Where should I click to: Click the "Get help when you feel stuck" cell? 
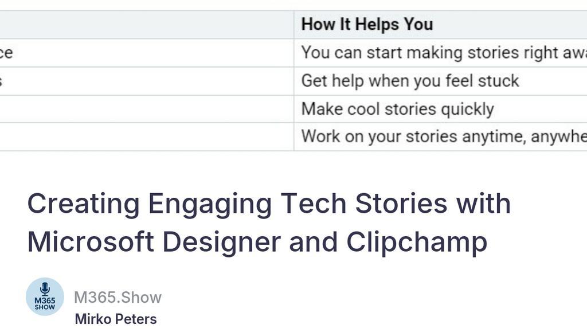[x=410, y=81]
